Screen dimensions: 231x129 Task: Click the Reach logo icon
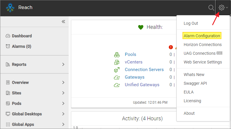pos(10,8)
